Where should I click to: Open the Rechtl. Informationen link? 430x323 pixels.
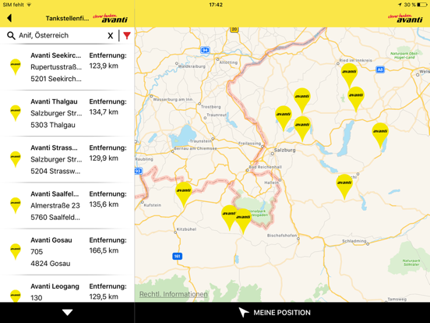click(173, 294)
